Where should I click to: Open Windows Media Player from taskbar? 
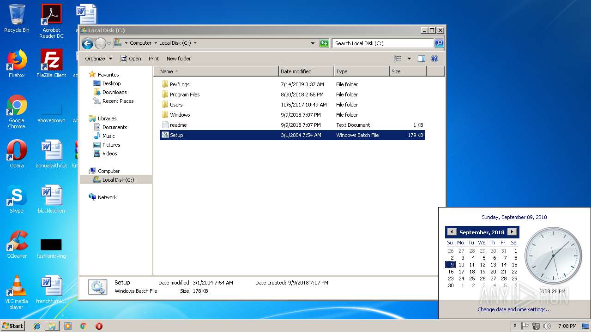pos(68,326)
